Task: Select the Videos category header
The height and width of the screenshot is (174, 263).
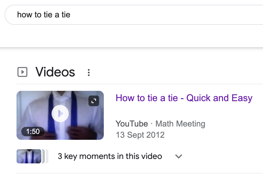Action: coord(55,72)
